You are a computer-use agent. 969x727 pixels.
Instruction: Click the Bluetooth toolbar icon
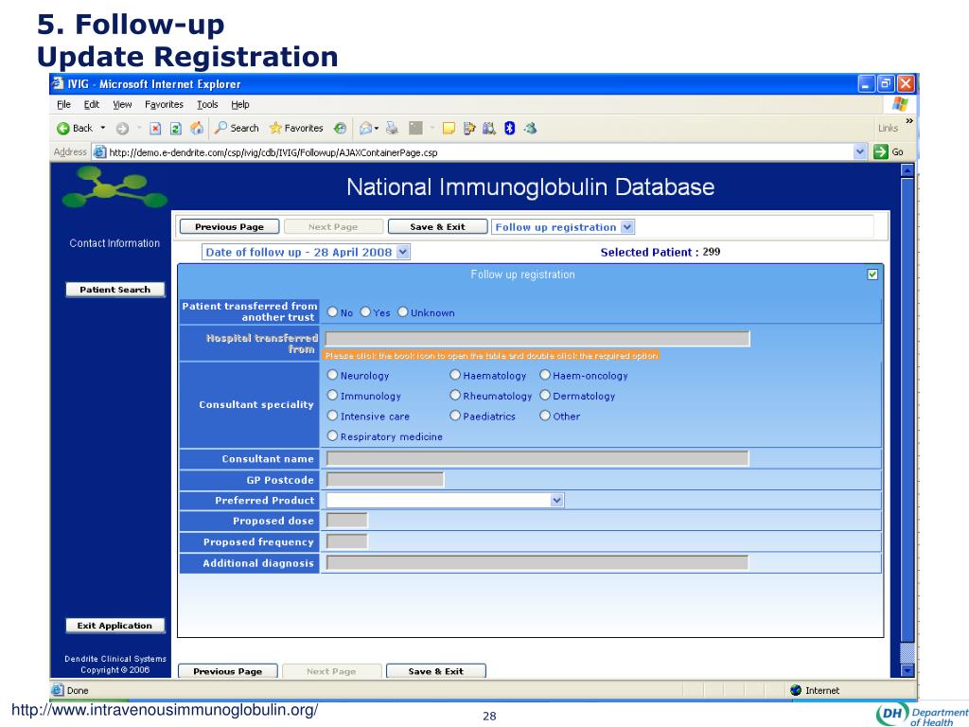pyautogui.click(x=509, y=128)
